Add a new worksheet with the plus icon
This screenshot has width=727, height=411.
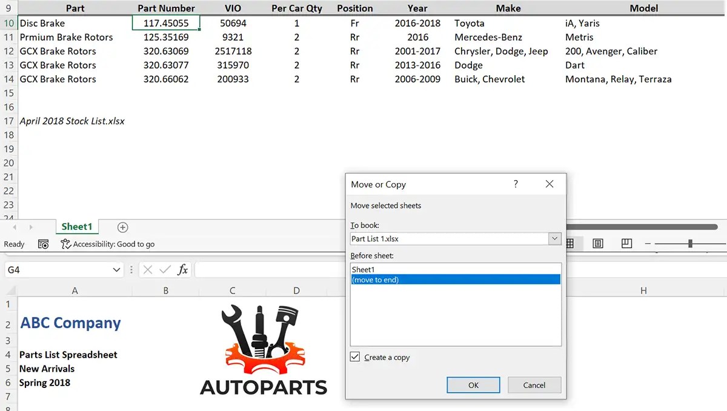tap(121, 226)
